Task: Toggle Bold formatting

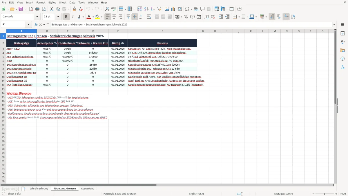Action: pyautogui.click(x=66, y=17)
